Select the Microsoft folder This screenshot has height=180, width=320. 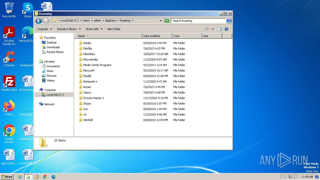coord(89,70)
